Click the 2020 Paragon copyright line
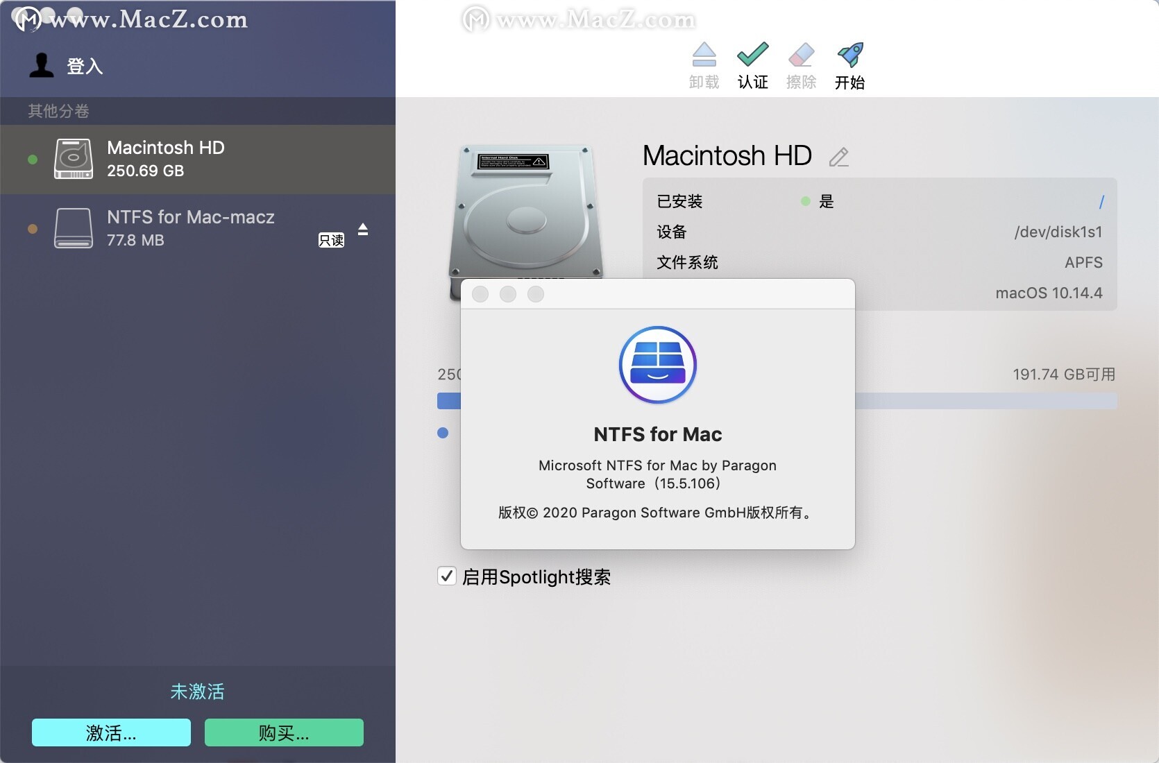Screen dimensions: 1159x763 656,513
